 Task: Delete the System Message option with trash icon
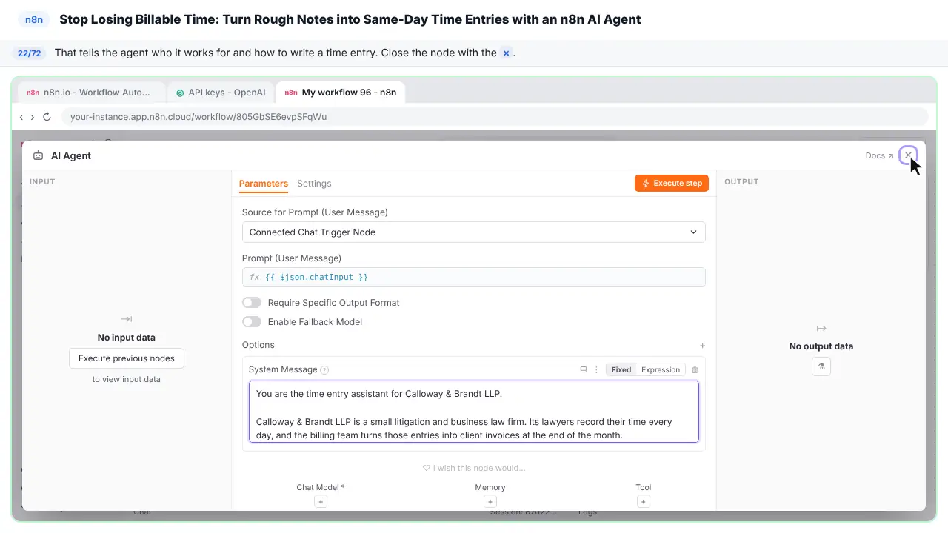pos(695,369)
